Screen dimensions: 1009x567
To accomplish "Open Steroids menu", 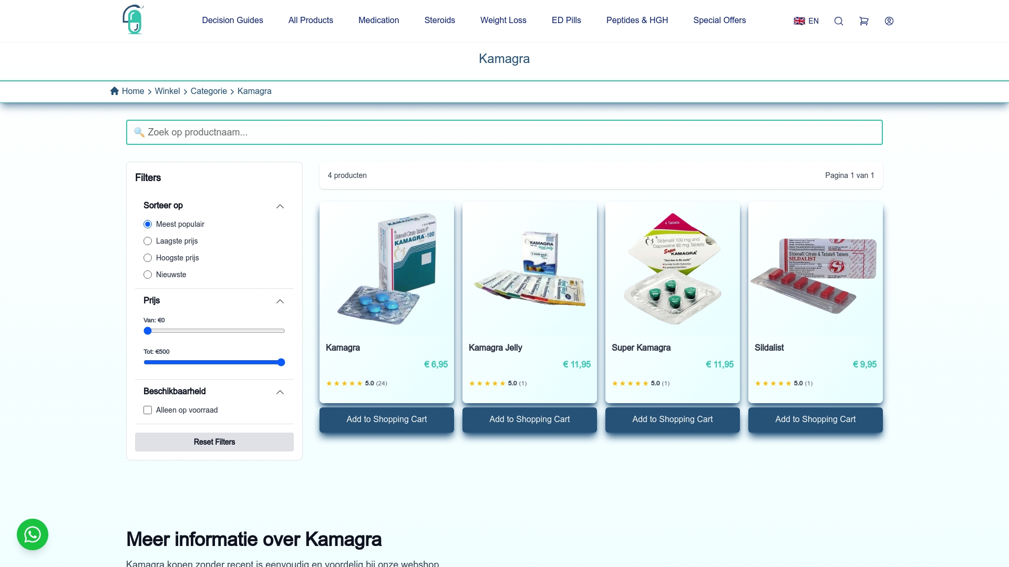I will point(439,20).
